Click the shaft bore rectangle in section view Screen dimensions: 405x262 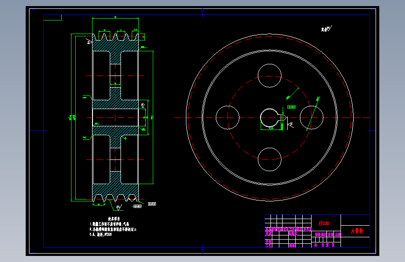pyautogui.click(x=115, y=117)
